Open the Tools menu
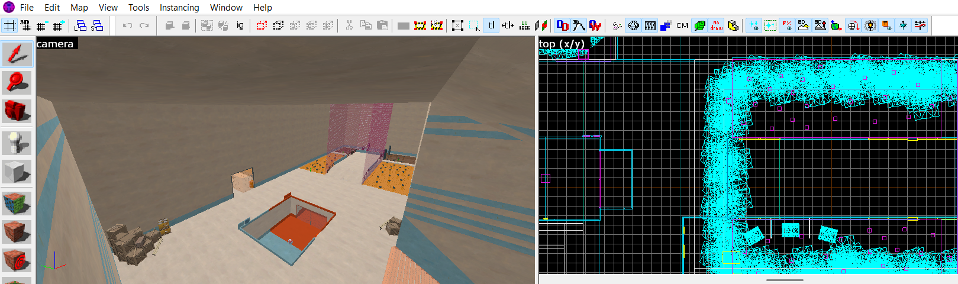Image resolution: width=958 pixels, height=284 pixels. pyautogui.click(x=138, y=8)
